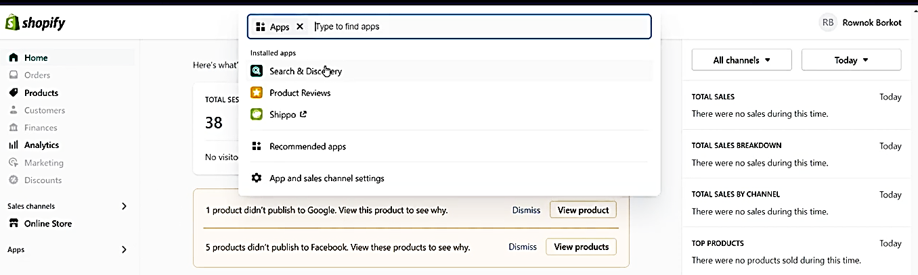Viewport: 918px width, 275px height.
Task: Click View product button
Action: coord(583,210)
